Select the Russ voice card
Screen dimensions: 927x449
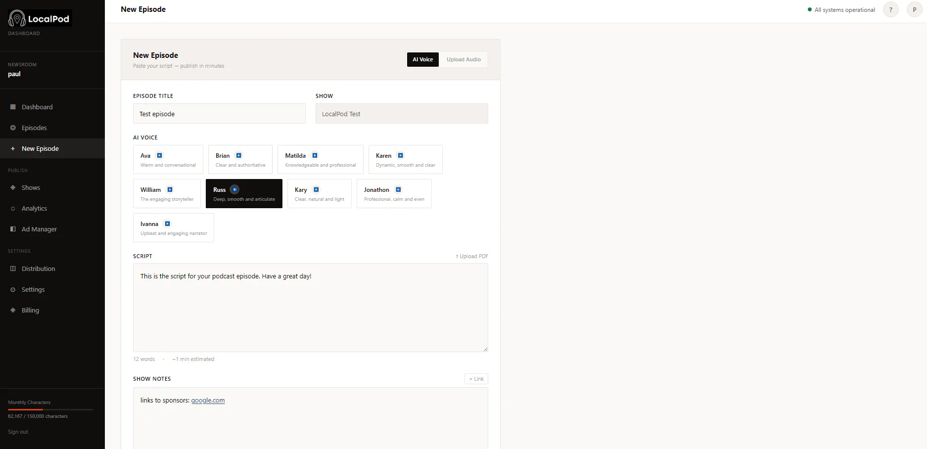click(x=244, y=193)
